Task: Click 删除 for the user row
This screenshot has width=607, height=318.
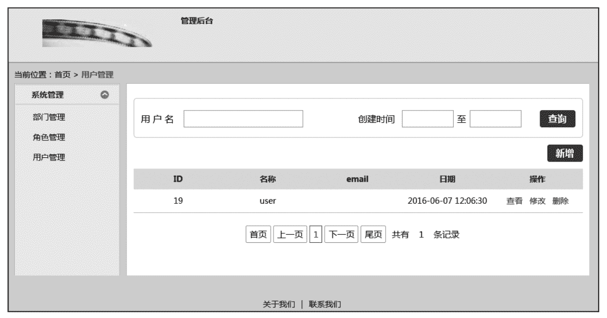Action: [561, 201]
